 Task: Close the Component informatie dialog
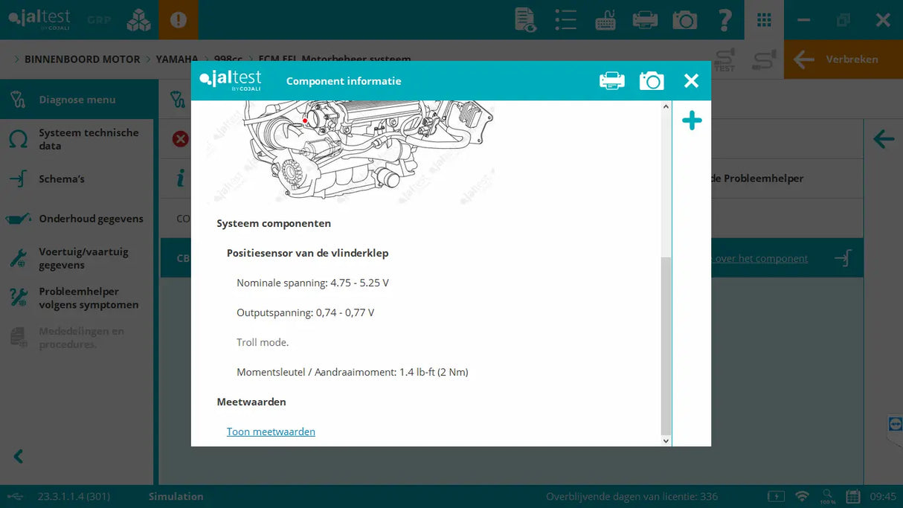[692, 80]
